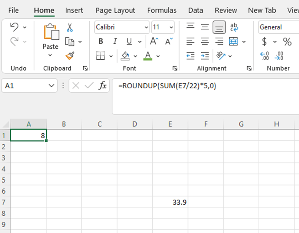Viewport: 299px width, 233px height.
Task: Copy using the Copy icon
Action: (70, 41)
